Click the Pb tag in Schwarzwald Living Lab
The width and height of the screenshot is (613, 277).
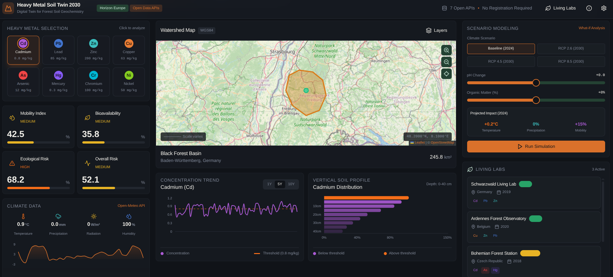pos(485,201)
